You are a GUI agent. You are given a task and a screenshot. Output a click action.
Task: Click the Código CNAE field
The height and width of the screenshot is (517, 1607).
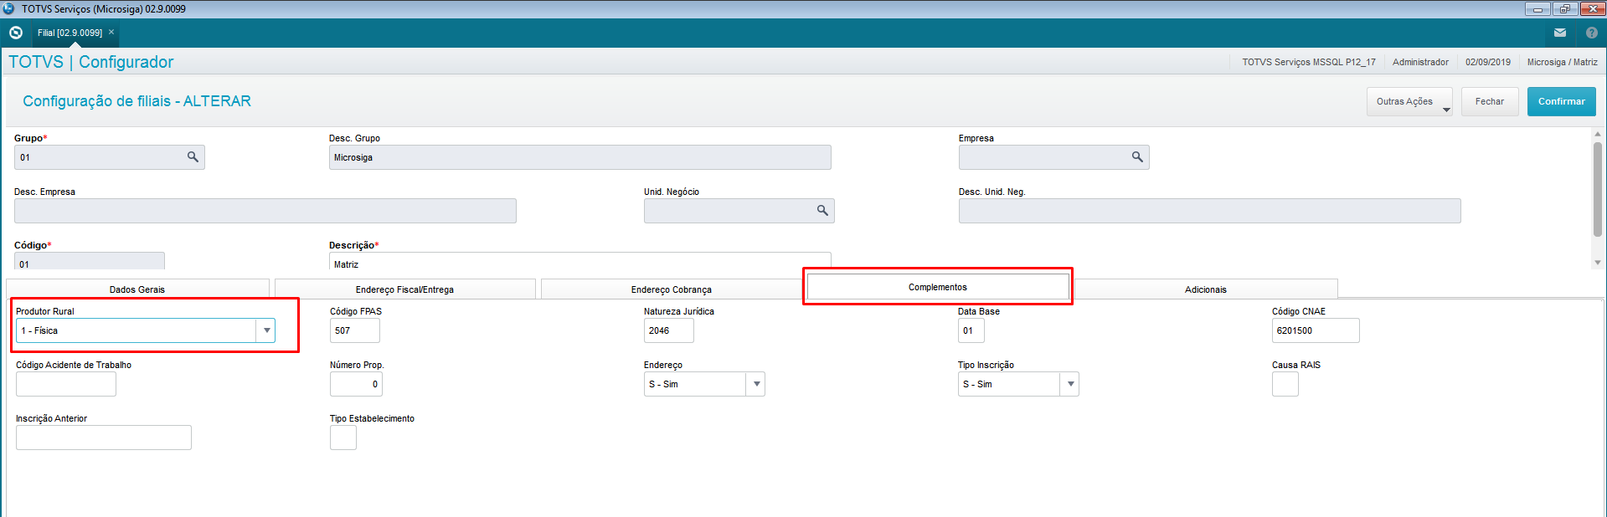[1315, 330]
